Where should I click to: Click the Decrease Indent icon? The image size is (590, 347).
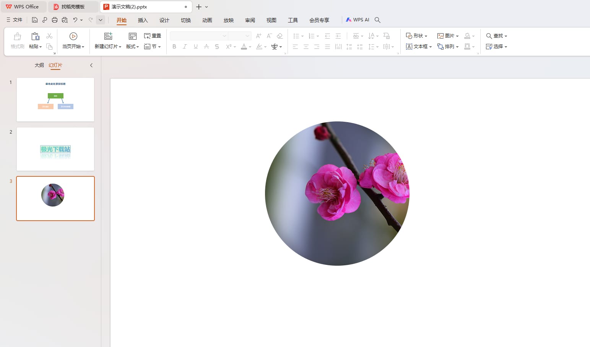click(327, 36)
